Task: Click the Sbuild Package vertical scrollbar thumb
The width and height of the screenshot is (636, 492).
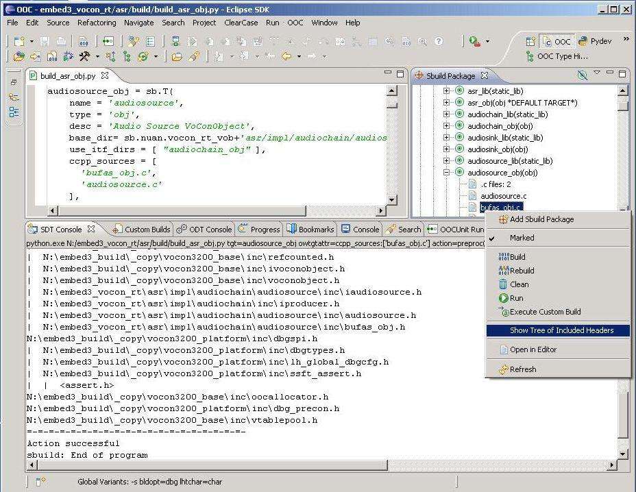Action: pos(622,105)
